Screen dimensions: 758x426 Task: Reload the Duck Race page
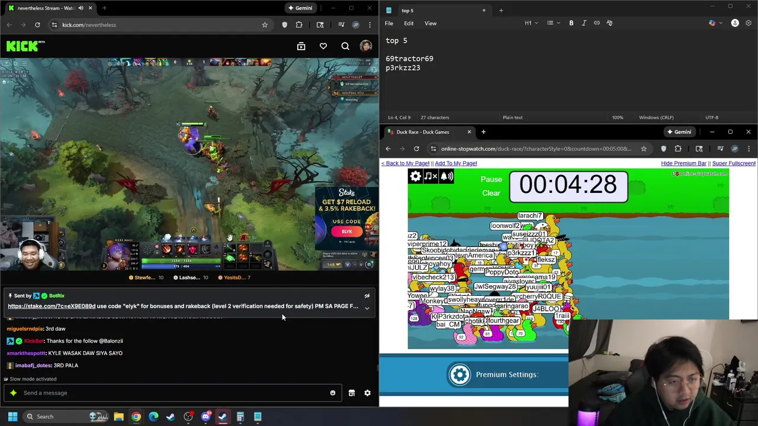(416, 149)
